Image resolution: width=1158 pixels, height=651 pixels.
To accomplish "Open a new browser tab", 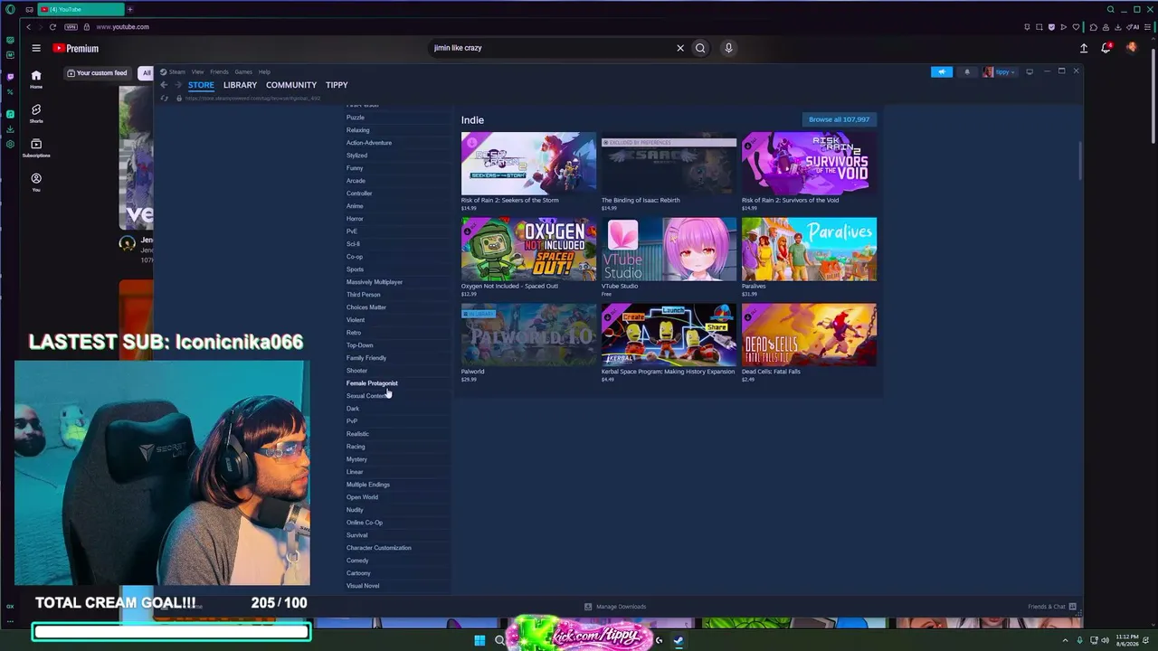I will (129, 9).
